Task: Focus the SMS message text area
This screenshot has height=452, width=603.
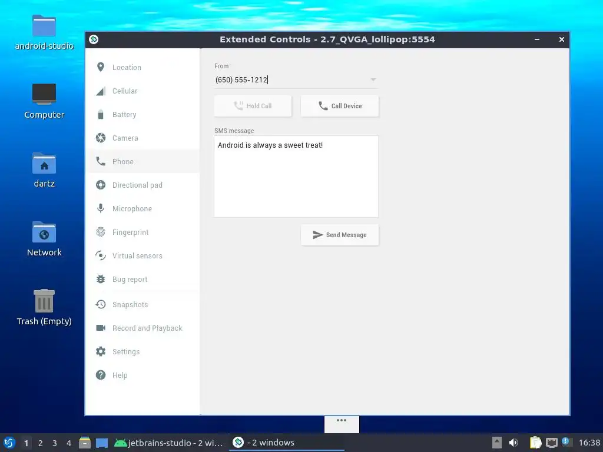Action: click(x=296, y=177)
